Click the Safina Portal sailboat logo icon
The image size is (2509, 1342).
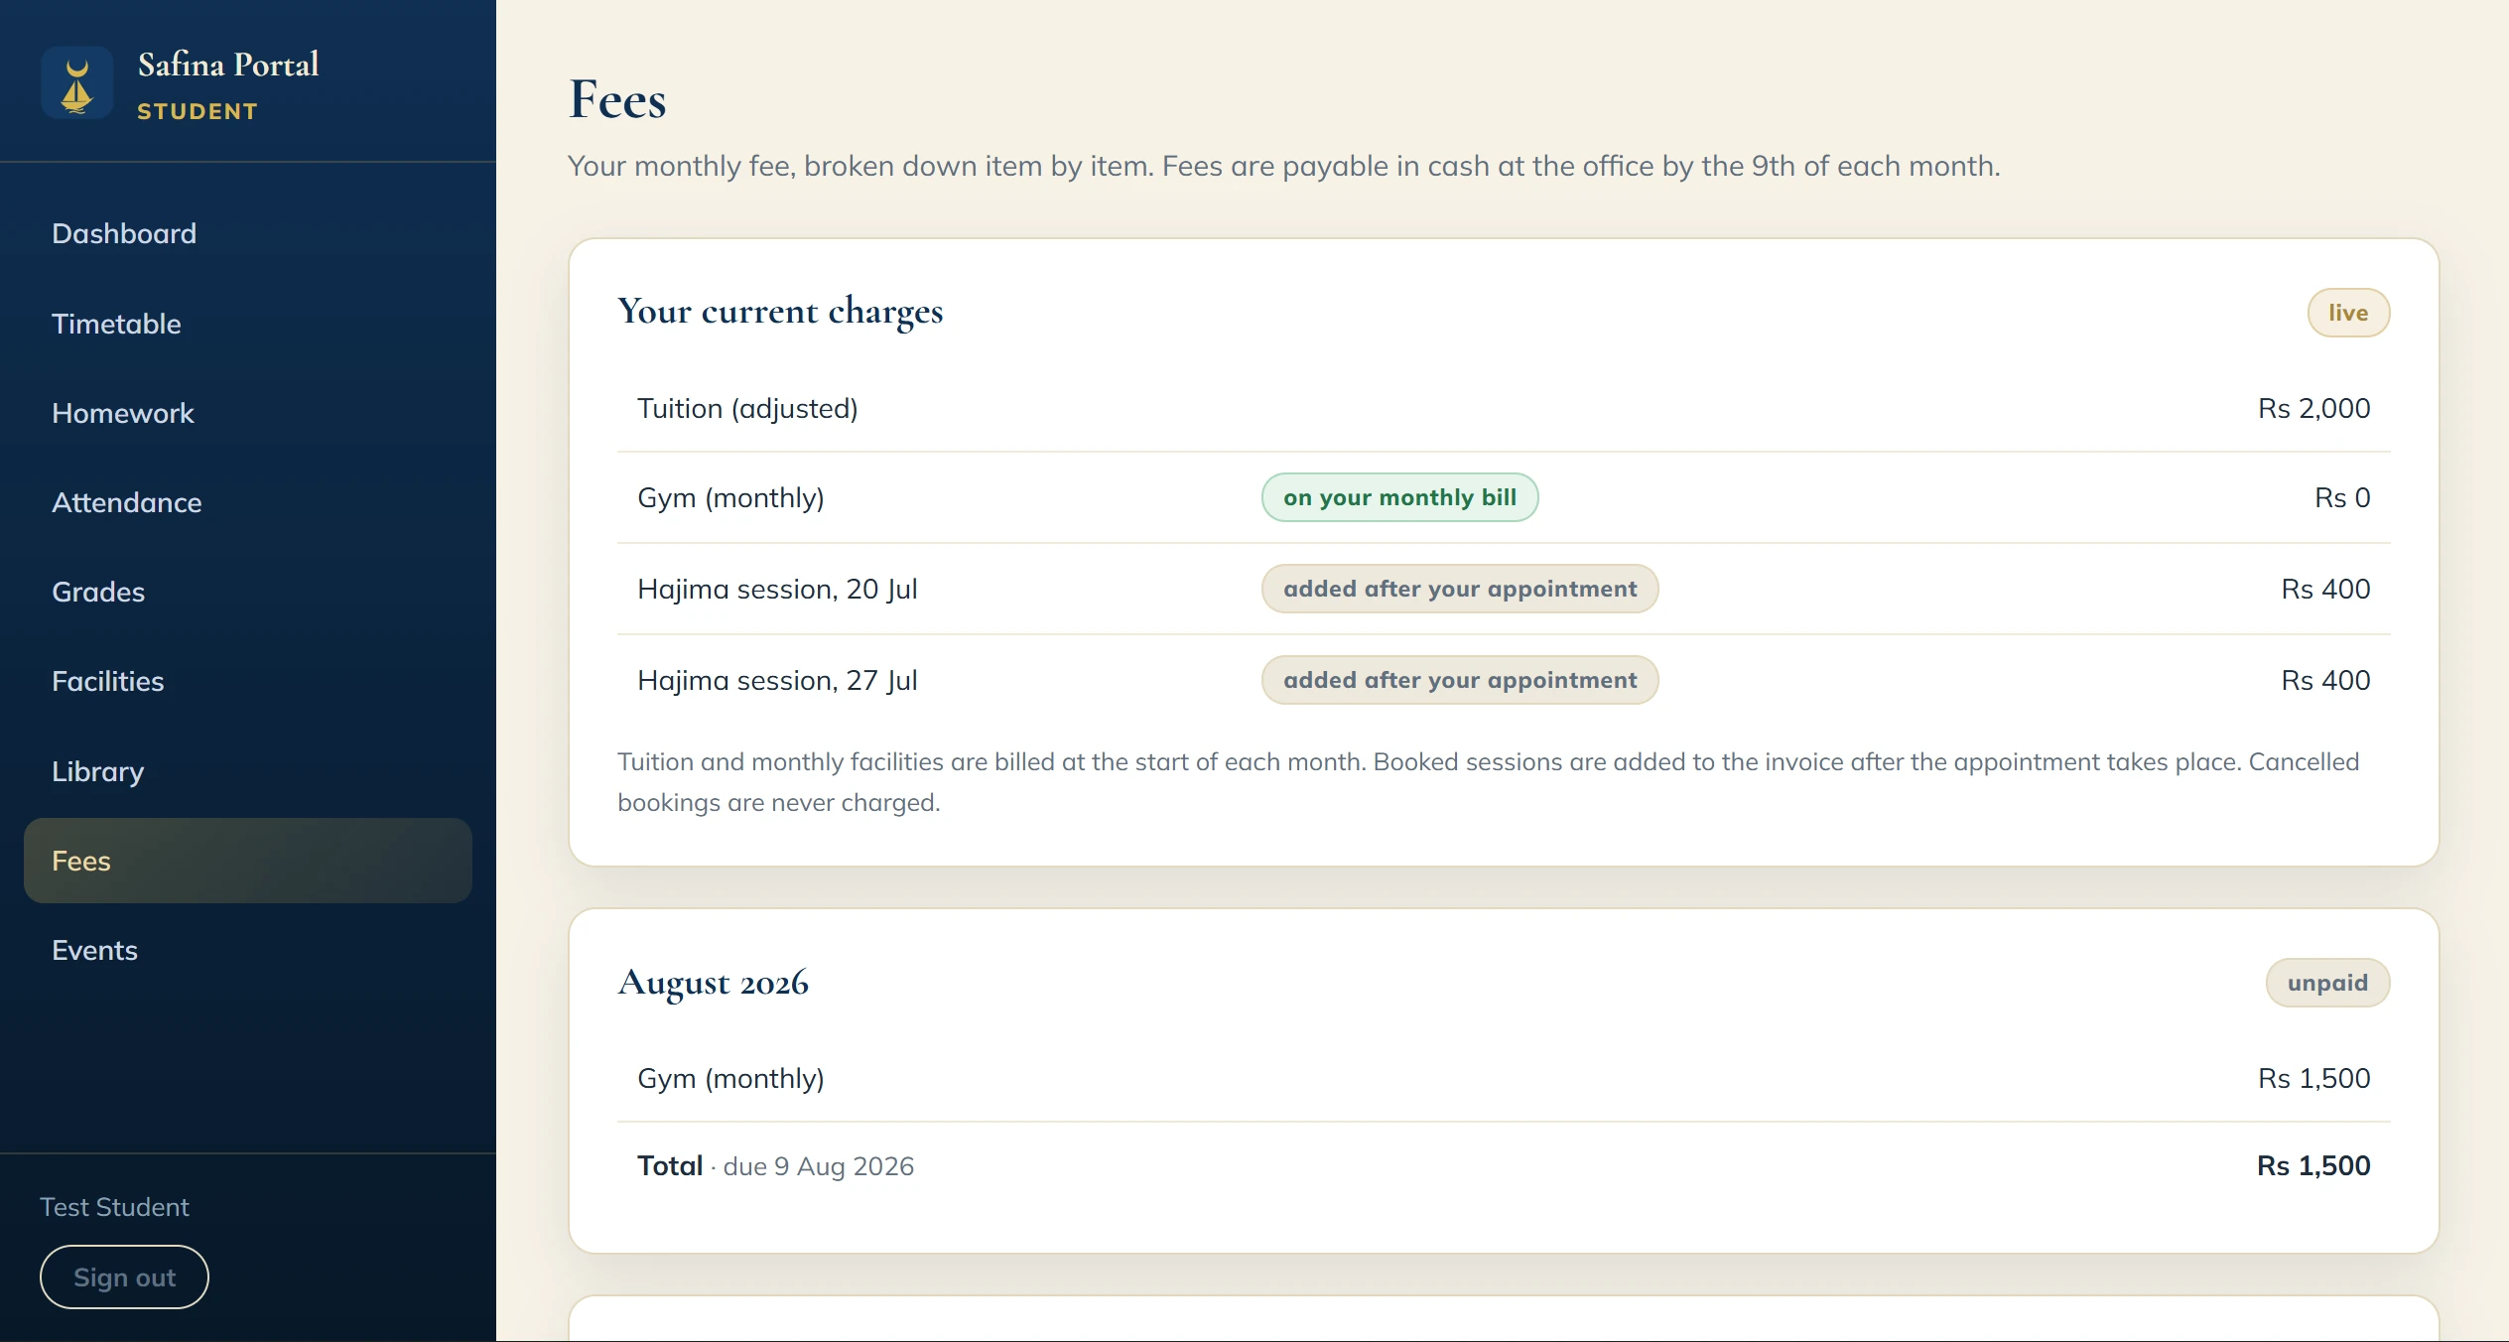click(x=76, y=83)
